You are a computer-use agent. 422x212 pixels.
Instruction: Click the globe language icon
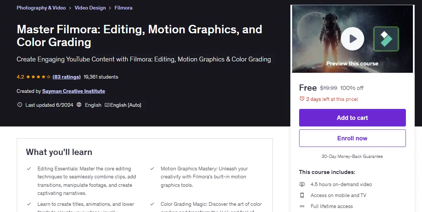pos(79,105)
